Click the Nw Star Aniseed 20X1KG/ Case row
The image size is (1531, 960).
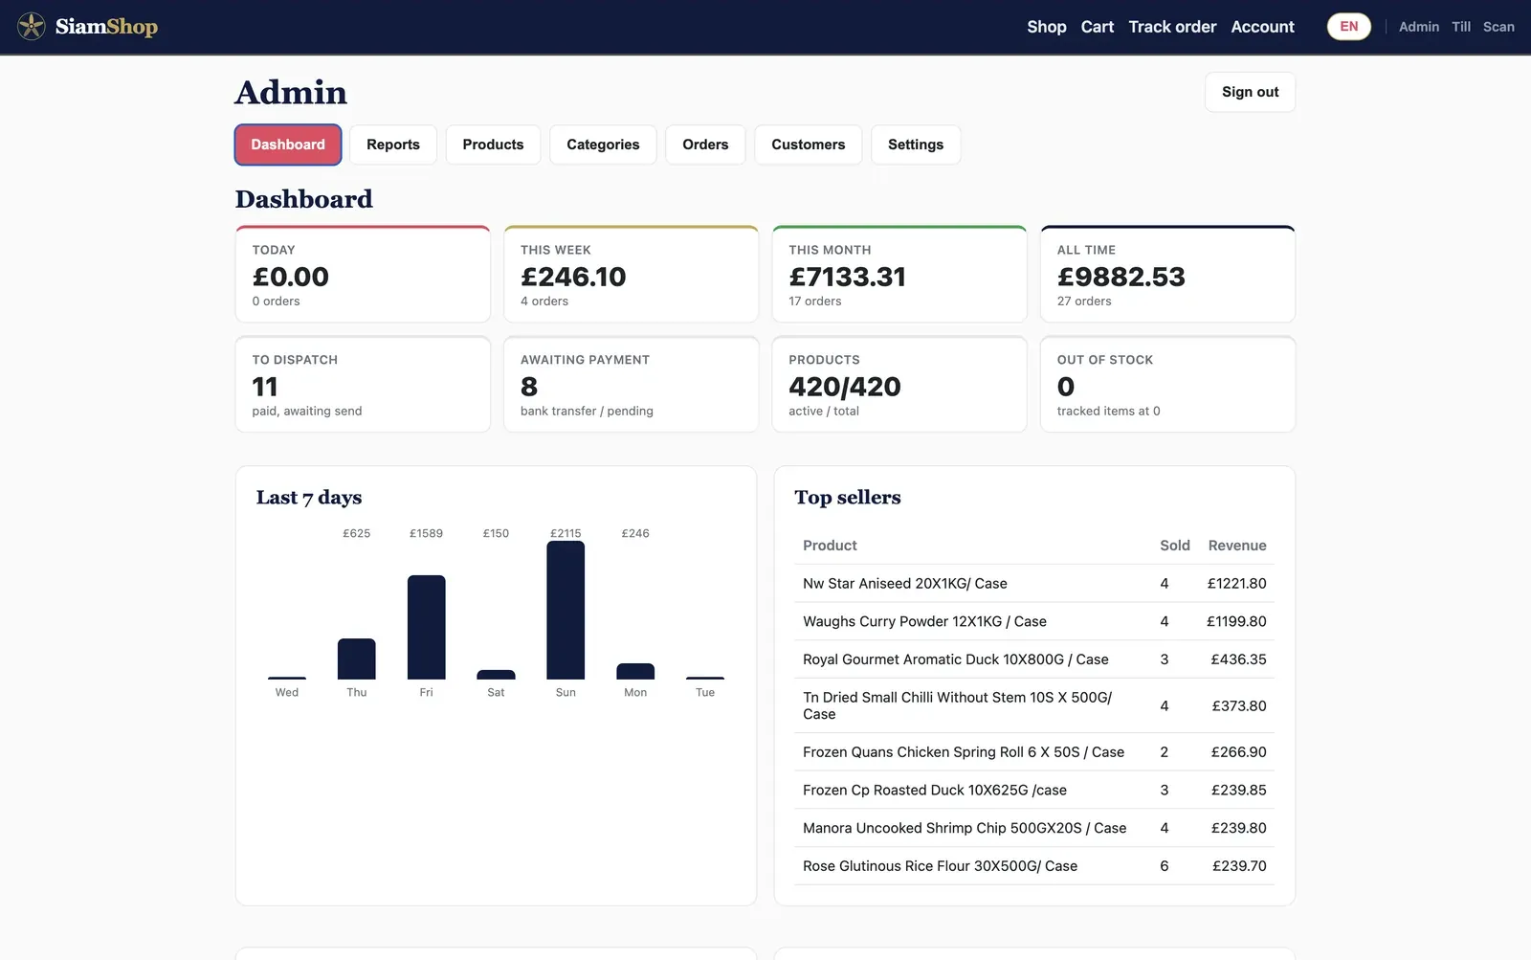click(1034, 583)
